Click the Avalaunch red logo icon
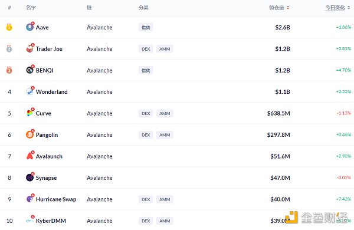 tap(30, 156)
